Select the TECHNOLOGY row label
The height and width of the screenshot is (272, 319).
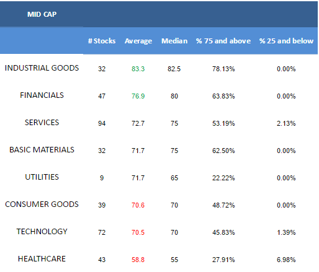(x=42, y=232)
